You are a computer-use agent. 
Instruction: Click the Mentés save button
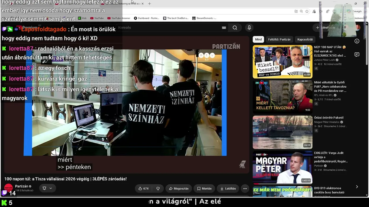204,189
